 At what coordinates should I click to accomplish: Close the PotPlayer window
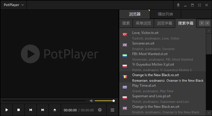(x=206, y=5)
